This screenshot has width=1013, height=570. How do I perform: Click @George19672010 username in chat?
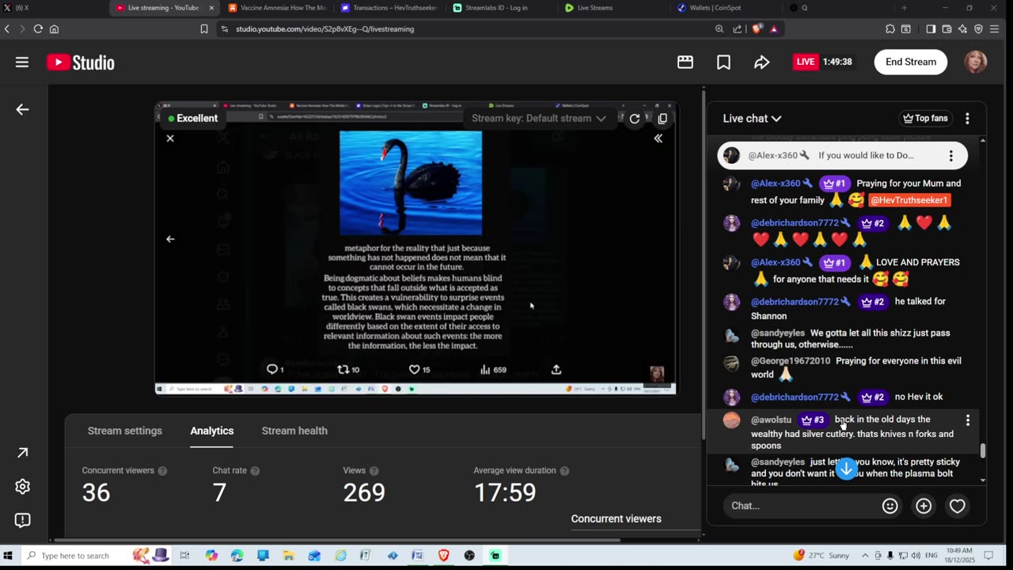pyautogui.click(x=791, y=361)
